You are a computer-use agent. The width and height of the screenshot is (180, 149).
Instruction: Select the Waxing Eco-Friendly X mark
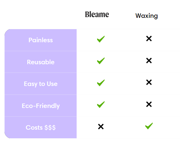pos(149,104)
